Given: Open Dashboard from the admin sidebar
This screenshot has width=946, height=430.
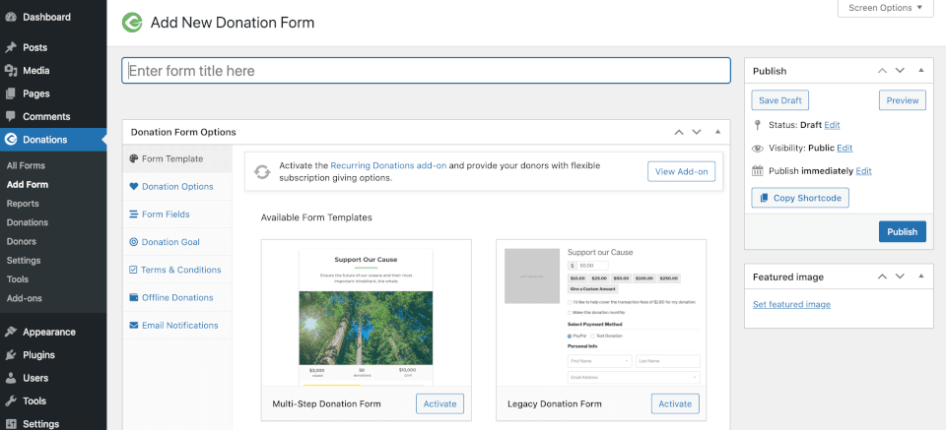Looking at the screenshot, I should point(46,17).
